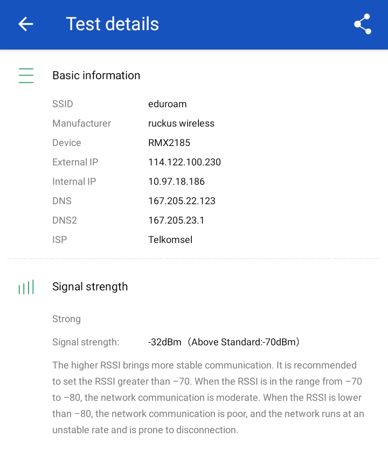Select the -32dBm signal strength reading
The width and height of the screenshot is (388, 452).
click(164, 342)
